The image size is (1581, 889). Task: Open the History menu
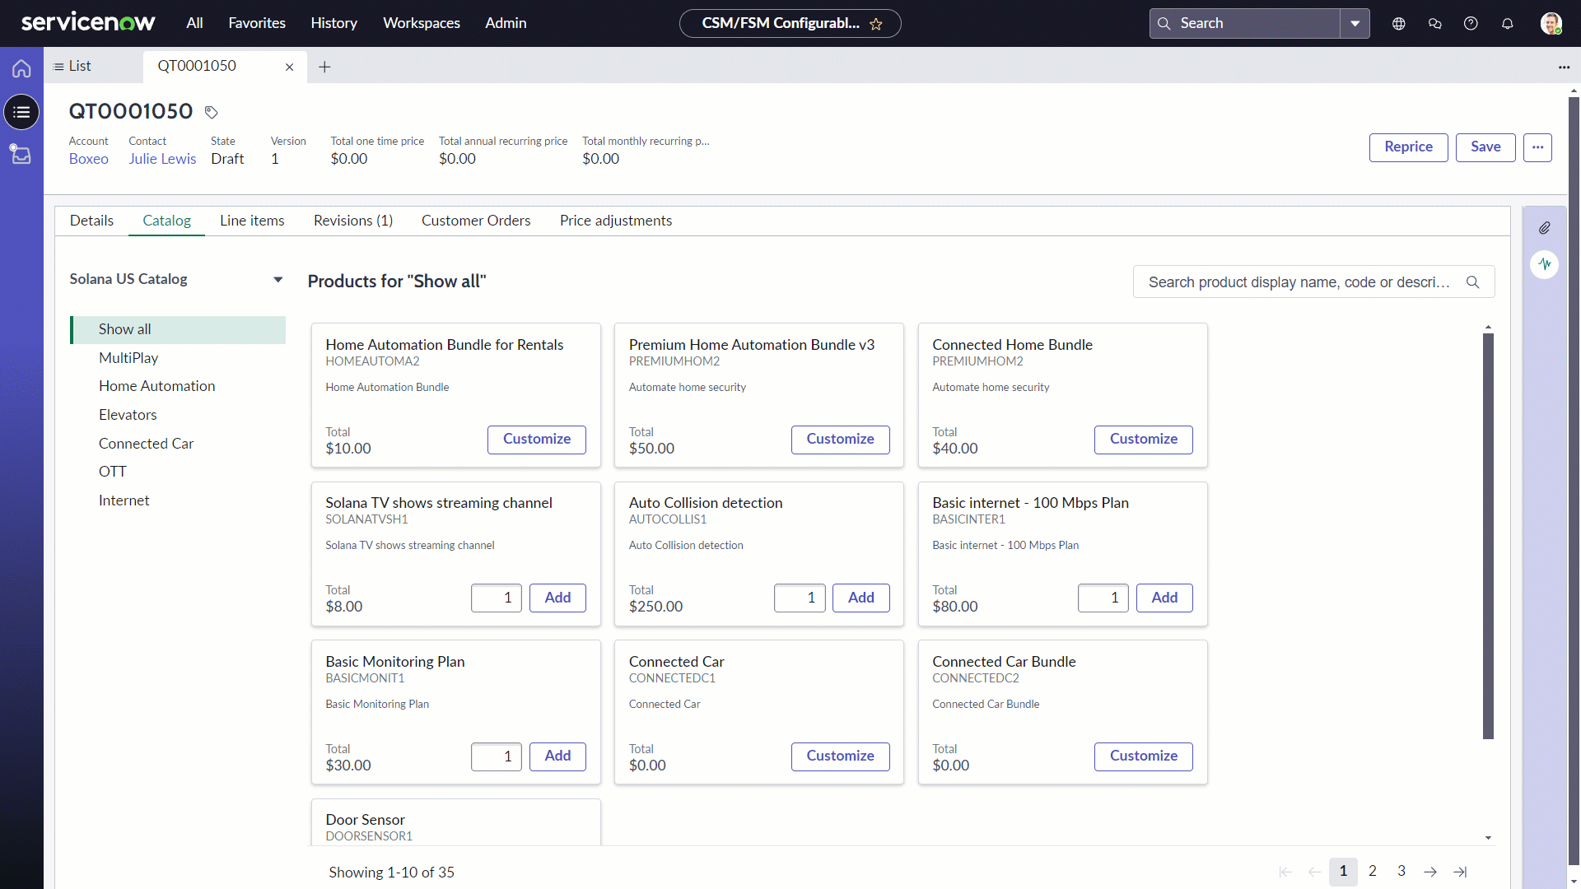tap(334, 23)
